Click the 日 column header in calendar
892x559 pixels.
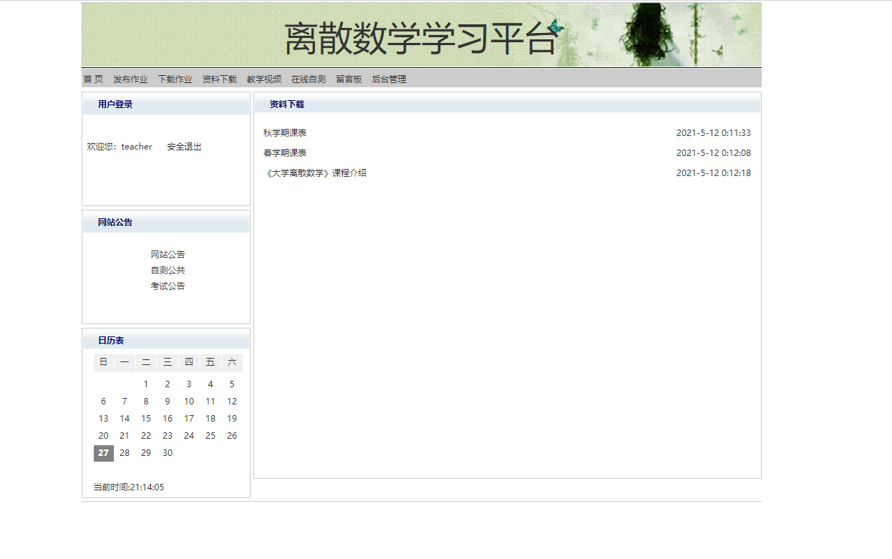[x=103, y=363]
